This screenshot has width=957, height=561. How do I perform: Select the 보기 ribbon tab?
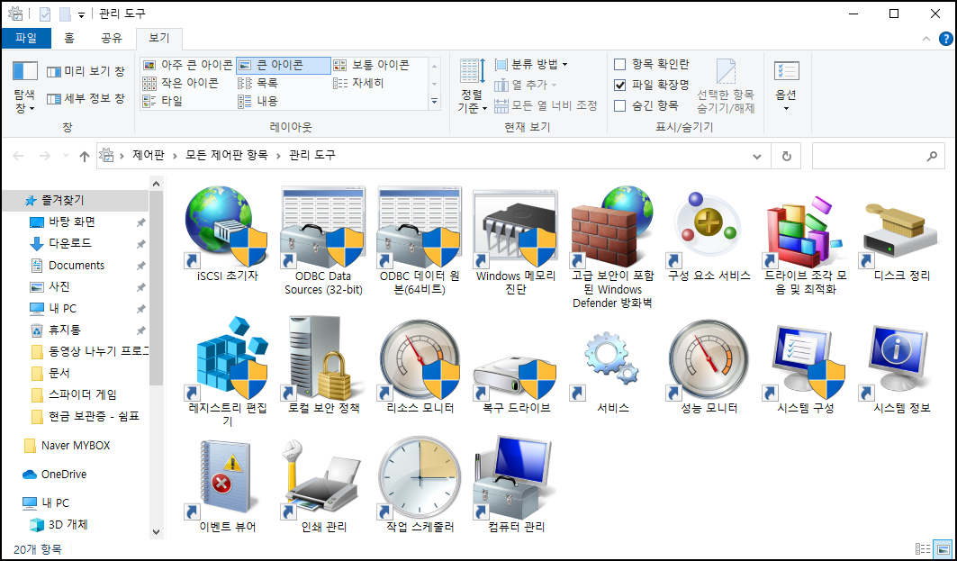158,38
